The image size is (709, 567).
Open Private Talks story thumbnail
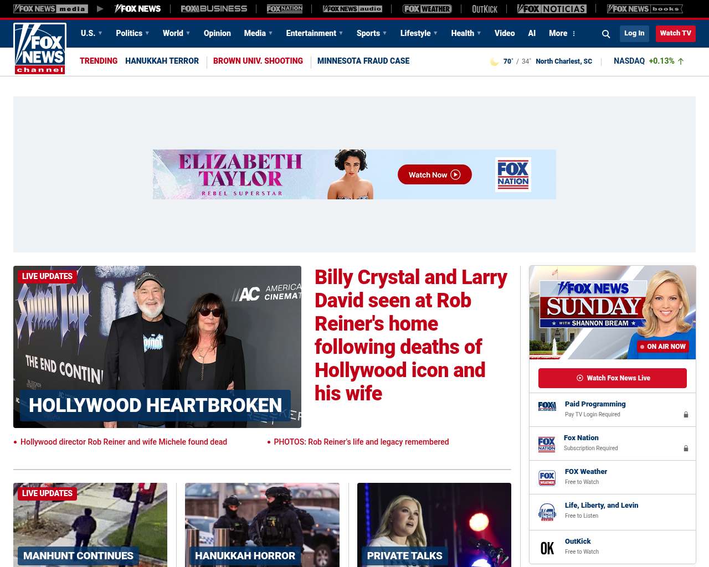434,525
